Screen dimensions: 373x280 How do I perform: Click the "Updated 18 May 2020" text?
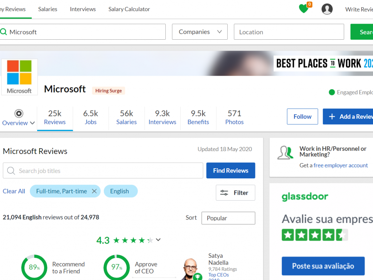[x=224, y=149]
